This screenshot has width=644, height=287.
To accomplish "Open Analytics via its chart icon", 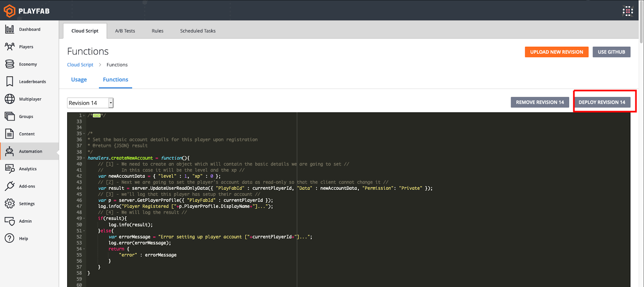I will (10, 169).
